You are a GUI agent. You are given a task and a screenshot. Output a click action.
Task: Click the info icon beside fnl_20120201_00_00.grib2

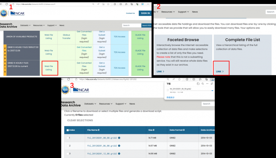(119, 138)
